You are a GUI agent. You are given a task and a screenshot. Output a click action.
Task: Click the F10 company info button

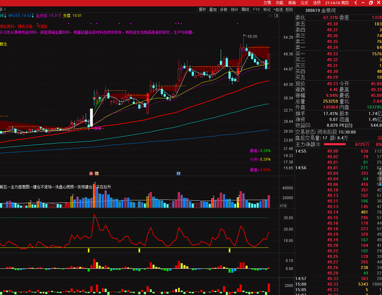click(x=256, y=9)
